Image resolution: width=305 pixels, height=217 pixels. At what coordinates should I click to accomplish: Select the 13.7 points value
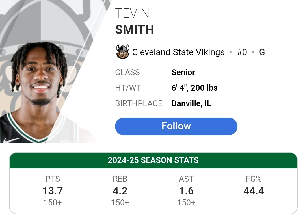coord(53,191)
